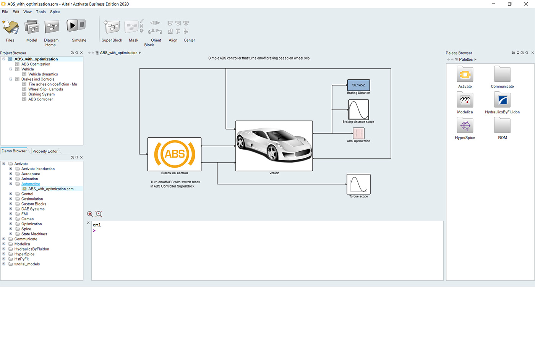Select ABS Controller in Project Browser
This screenshot has width=535, height=341.
pyautogui.click(x=41, y=99)
